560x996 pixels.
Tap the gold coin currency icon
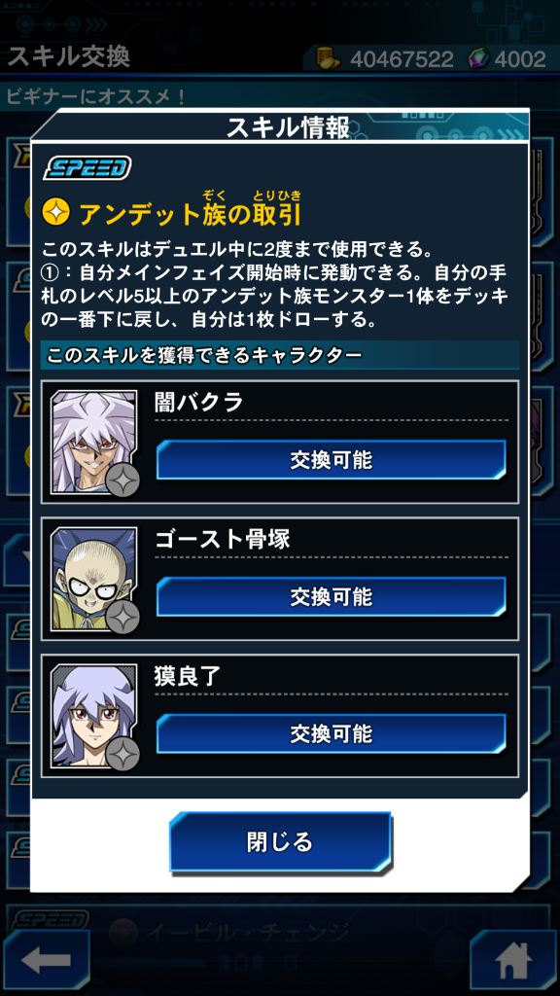point(330,58)
